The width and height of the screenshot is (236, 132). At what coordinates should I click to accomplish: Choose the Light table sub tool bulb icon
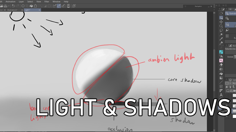(x=227, y=30)
